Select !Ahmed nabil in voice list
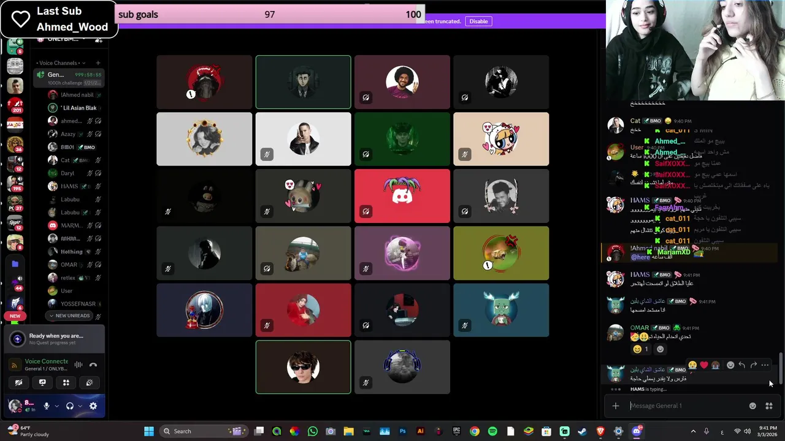Image resolution: width=785 pixels, height=441 pixels. click(x=74, y=95)
